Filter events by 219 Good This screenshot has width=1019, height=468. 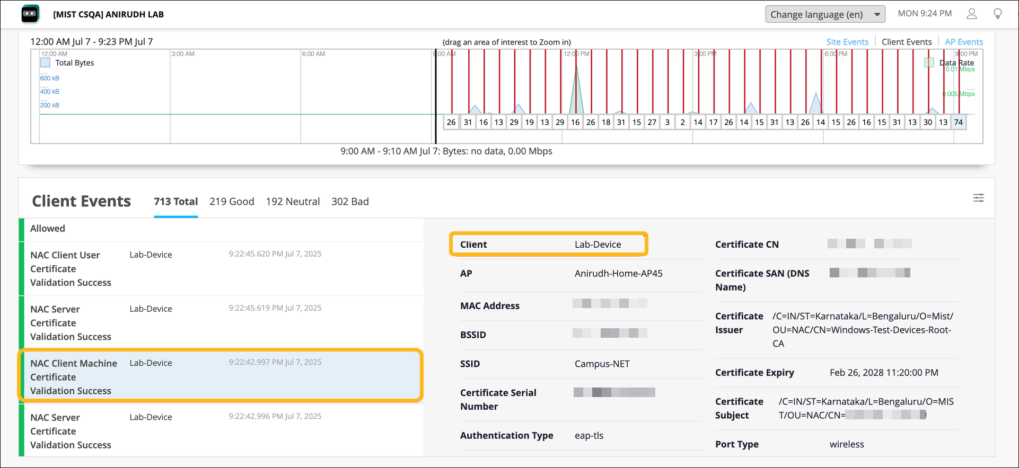232,202
